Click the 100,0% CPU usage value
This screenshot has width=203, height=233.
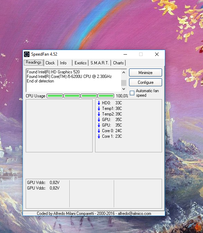[x=122, y=96]
